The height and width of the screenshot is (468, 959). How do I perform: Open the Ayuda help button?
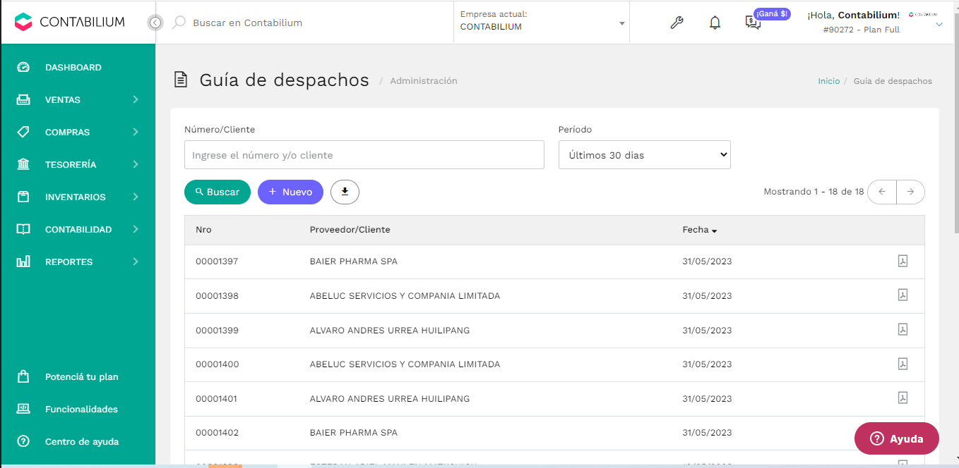coord(897,438)
